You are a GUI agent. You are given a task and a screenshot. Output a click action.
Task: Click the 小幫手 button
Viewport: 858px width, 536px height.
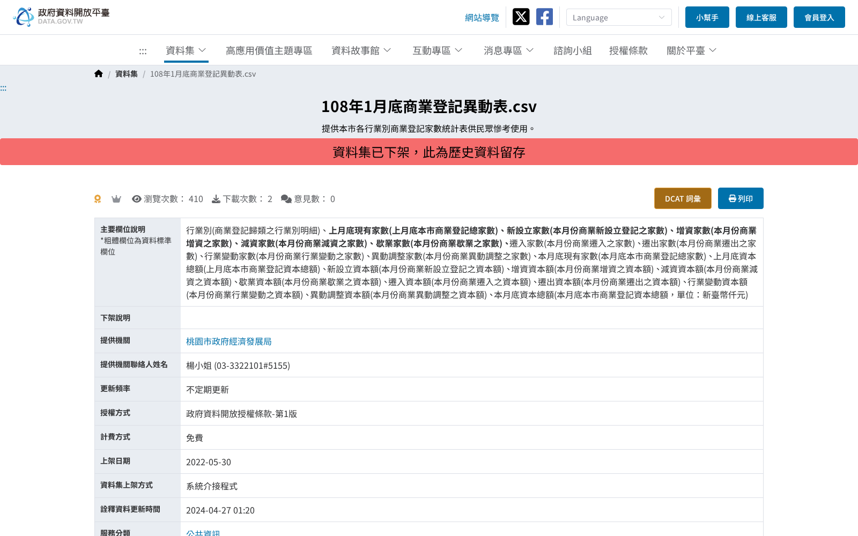tap(707, 17)
